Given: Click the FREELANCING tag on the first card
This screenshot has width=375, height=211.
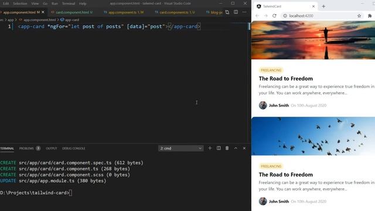Looking at the screenshot, I should (271, 70).
